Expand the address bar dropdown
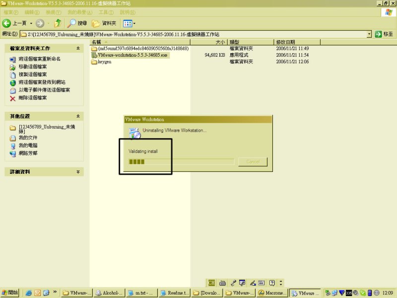Screen dimensions: 397x298 [369, 34]
